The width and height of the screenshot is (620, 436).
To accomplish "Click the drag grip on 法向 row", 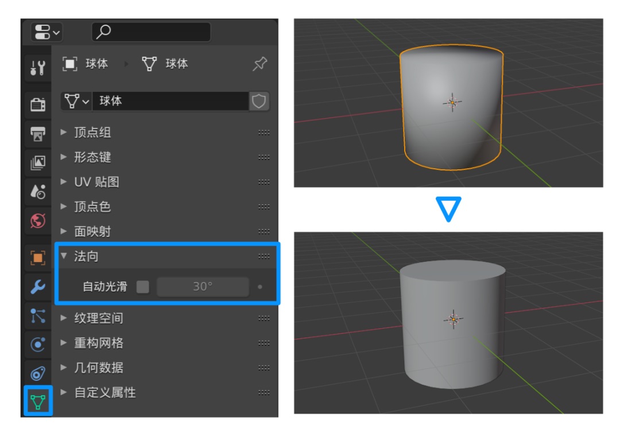I will tap(263, 256).
